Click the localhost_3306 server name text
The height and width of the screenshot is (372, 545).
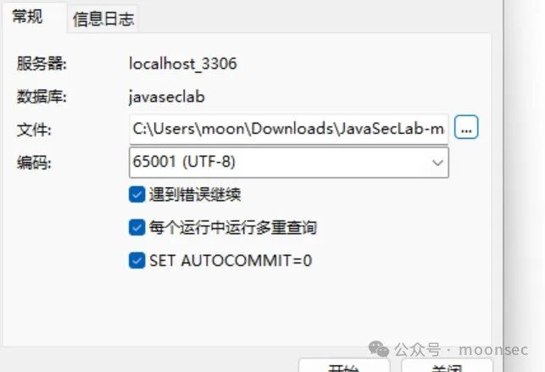click(183, 64)
